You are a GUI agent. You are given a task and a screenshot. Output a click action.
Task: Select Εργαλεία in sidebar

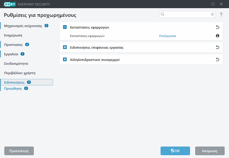point(11,54)
